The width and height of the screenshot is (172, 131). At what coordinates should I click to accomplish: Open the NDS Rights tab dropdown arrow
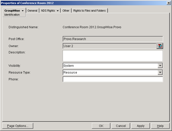(58, 11)
